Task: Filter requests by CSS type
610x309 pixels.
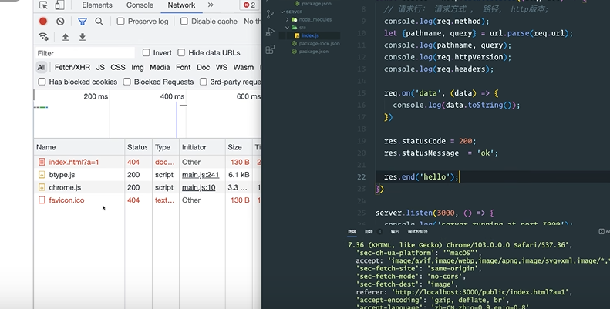Action: pos(118,67)
